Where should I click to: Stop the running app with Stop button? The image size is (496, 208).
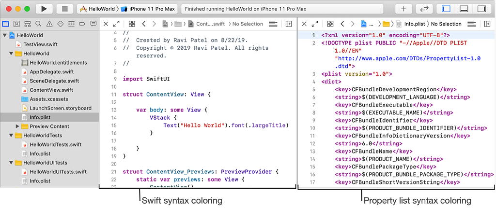65,9
